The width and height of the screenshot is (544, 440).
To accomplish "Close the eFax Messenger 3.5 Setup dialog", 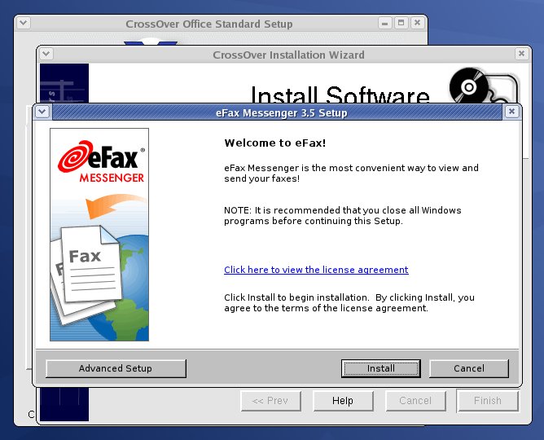I will 511,112.
